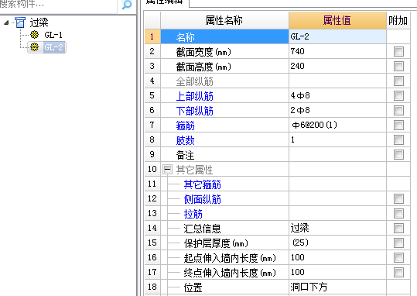Click the 拉筋 property link
Image resolution: width=417 pixels, height=296 pixels.
click(x=193, y=214)
